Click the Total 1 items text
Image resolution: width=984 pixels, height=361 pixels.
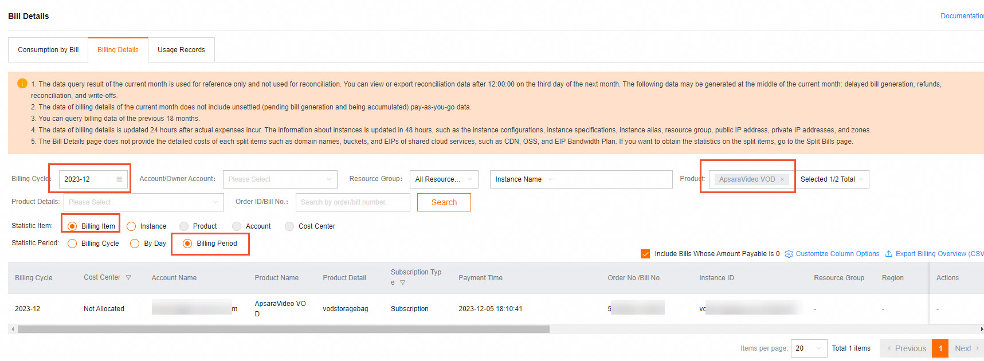coord(851,348)
